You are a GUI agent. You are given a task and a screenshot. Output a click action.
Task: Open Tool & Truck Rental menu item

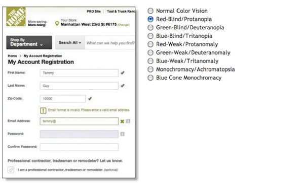tap(121, 12)
